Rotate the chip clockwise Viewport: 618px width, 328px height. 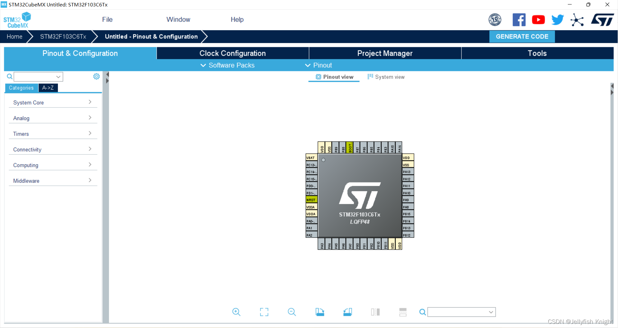click(x=320, y=312)
